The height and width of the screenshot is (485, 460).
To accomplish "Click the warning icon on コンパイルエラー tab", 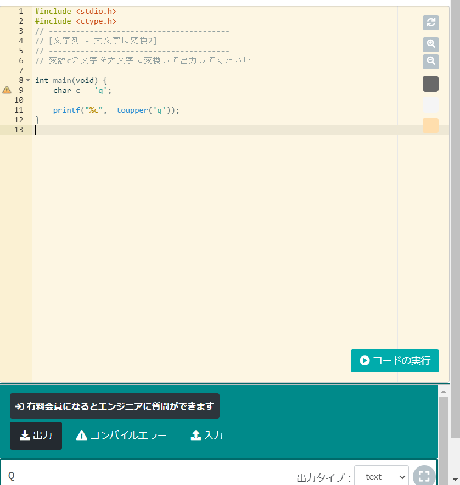I will click(x=81, y=435).
